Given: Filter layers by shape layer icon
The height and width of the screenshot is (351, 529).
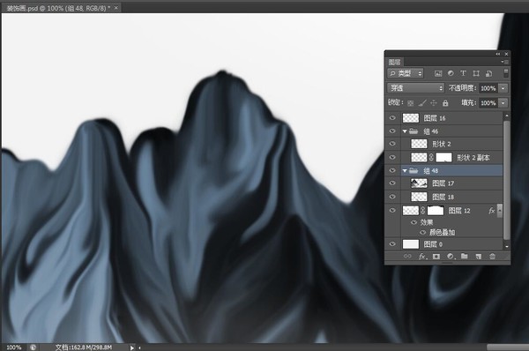Looking at the screenshot, I should tap(476, 73).
